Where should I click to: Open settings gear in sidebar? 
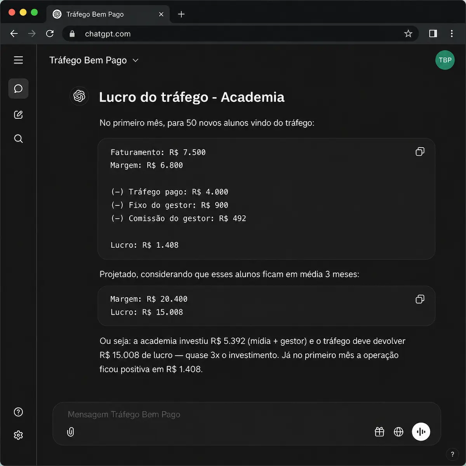click(x=18, y=435)
